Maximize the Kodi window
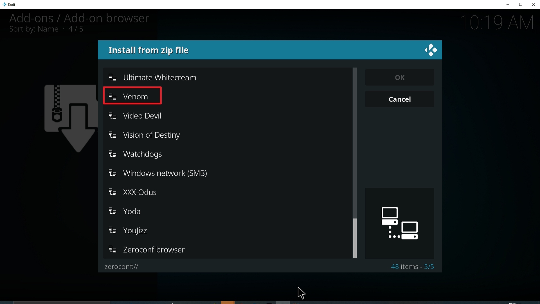Viewport: 540px width, 304px height. [x=521, y=5]
